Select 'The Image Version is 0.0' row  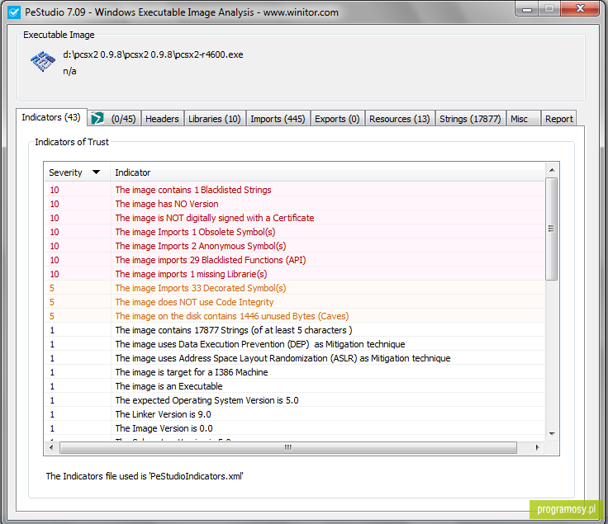pos(294,428)
